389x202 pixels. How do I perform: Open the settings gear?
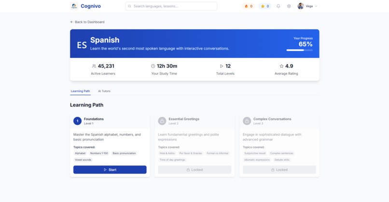tap(289, 6)
